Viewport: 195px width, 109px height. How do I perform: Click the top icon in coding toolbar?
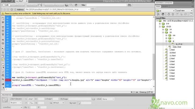[3, 18]
